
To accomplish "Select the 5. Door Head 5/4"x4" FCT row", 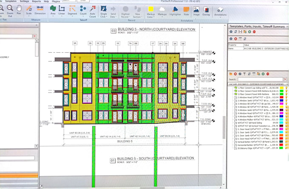I will coord(258,129).
